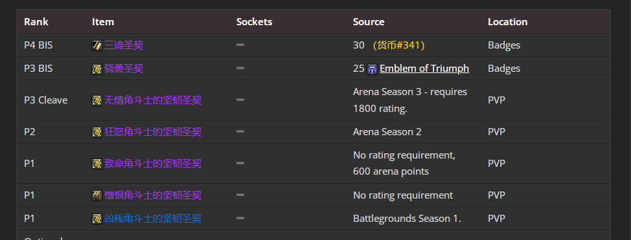Click the 凶残角斗士的坚韧圣契 item icon
The image size is (631, 240).
(x=97, y=219)
